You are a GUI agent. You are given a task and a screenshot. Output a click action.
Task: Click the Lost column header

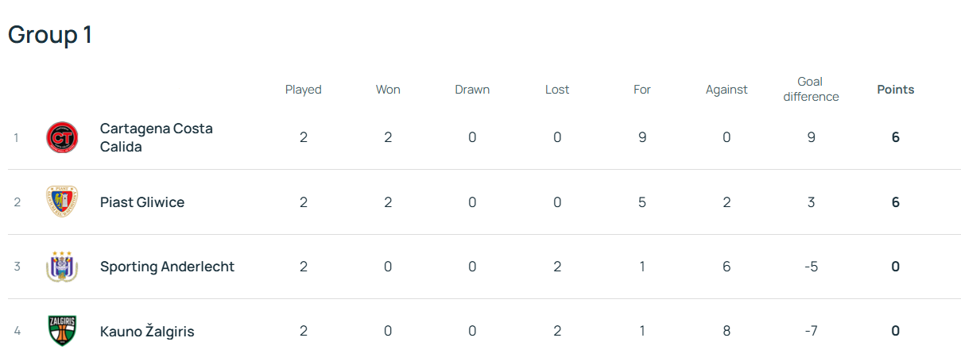point(557,90)
